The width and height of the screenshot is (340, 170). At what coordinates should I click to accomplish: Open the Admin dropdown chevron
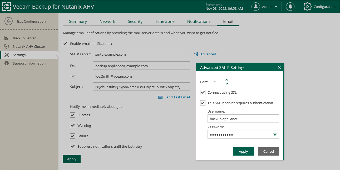point(276,7)
